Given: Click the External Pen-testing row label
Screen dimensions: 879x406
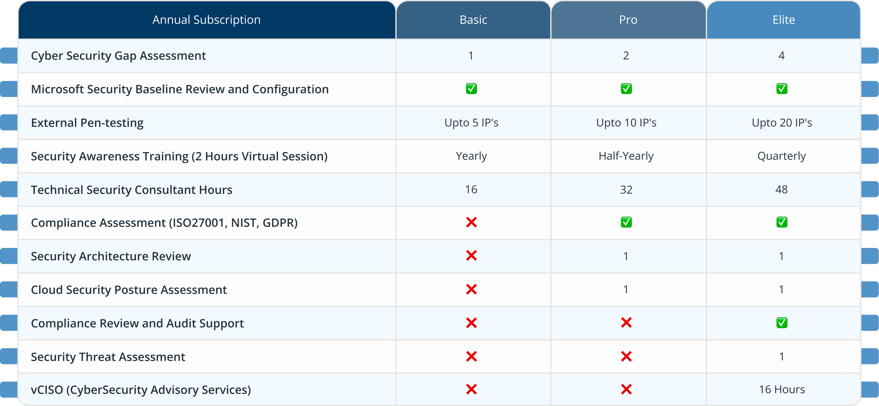Looking at the screenshot, I should pyautogui.click(x=87, y=123).
